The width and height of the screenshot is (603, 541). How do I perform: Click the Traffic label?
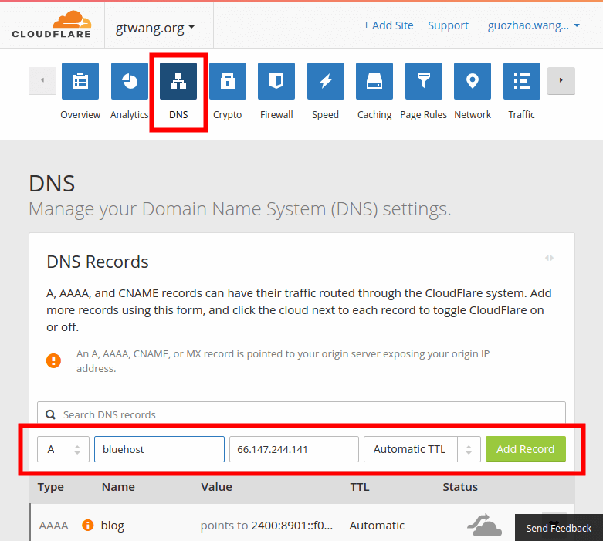pos(521,114)
